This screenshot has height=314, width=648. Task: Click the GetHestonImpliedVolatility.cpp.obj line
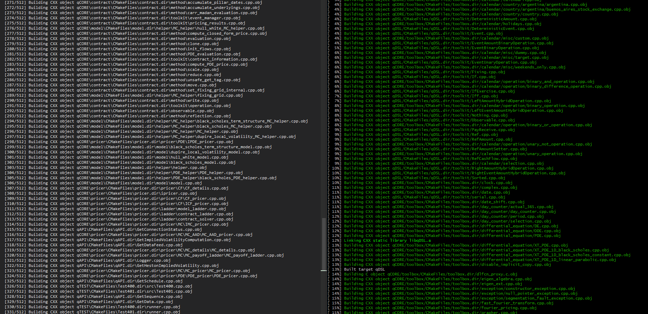[x=111, y=266]
